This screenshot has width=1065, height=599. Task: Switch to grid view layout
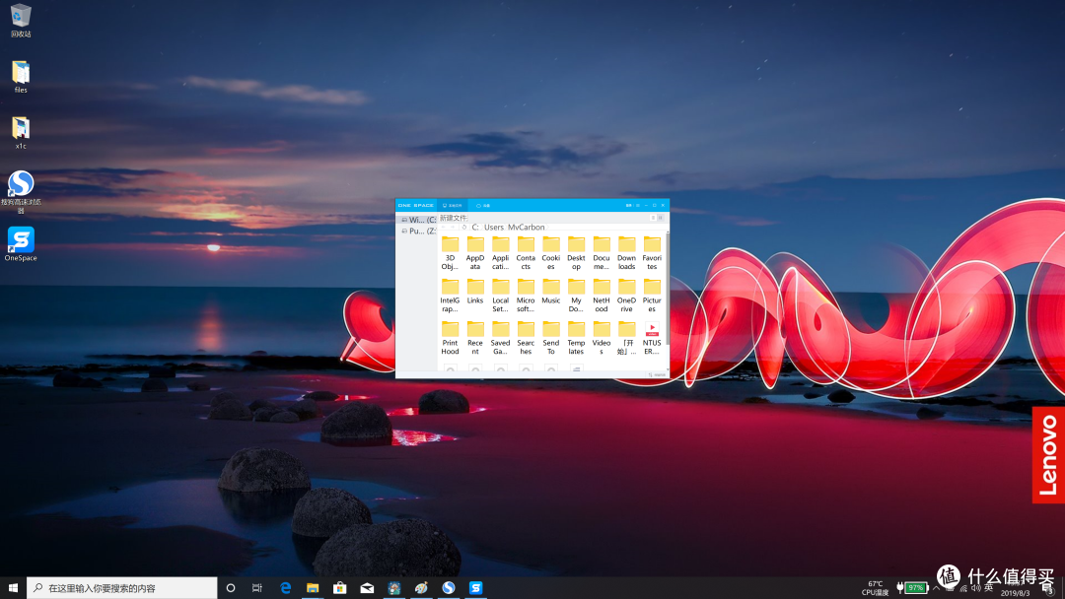coord(660,218)
